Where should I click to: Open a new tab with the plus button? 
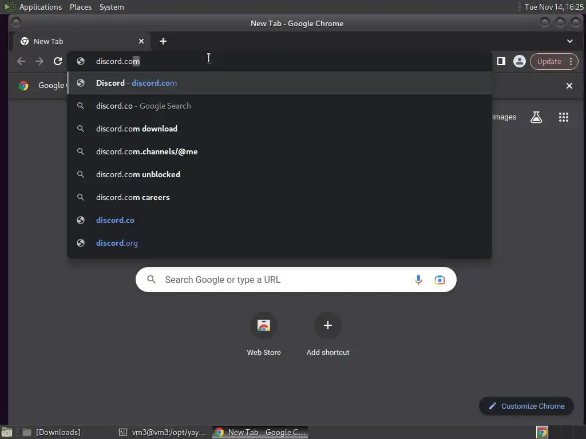[163, 41]
